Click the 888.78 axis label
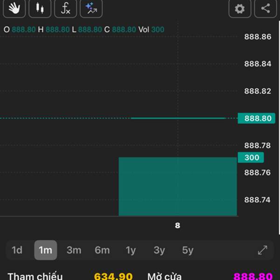 258,145
